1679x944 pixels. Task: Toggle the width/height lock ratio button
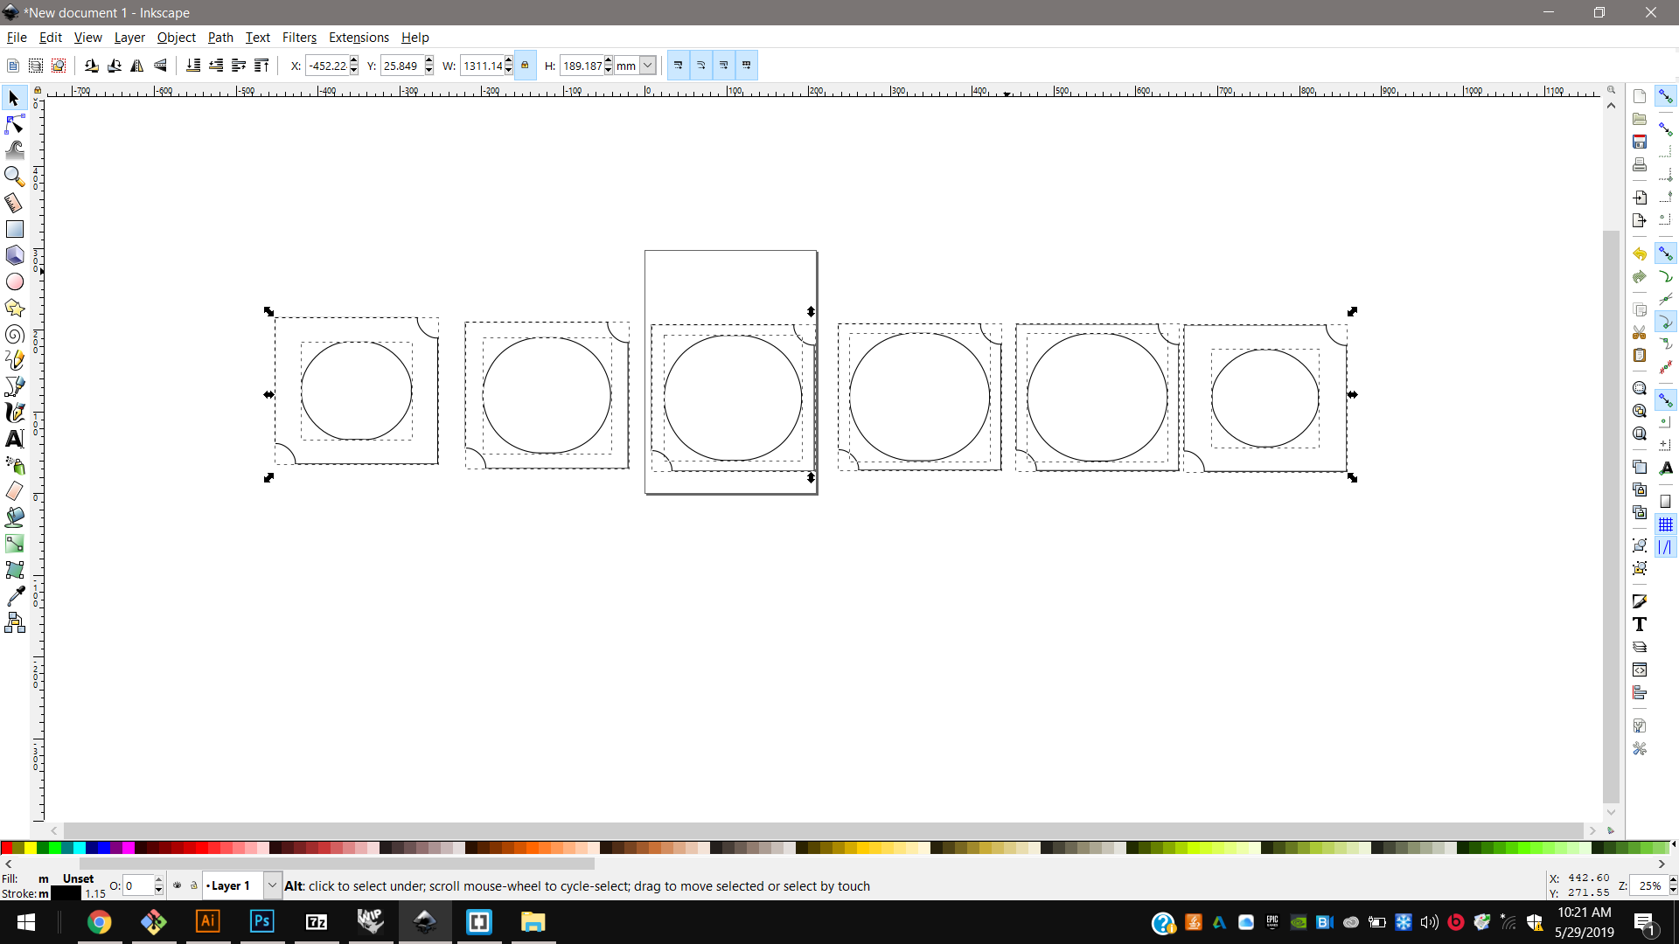click(525, 66)
